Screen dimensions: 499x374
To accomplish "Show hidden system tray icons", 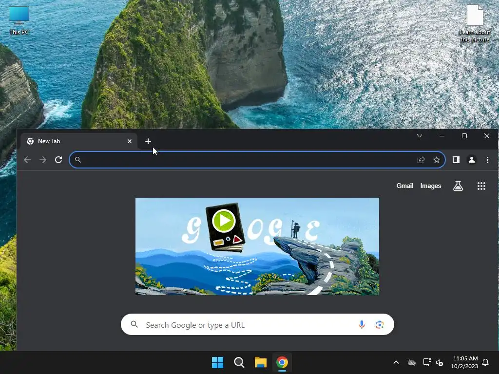I will tap(396, 362).
